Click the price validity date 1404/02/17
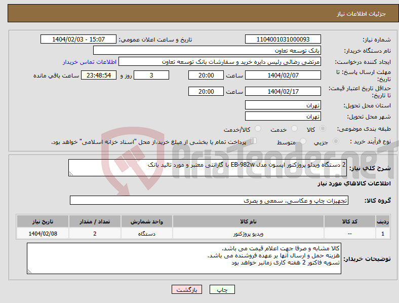Screen dimensions: 399x303 [283, 91]
